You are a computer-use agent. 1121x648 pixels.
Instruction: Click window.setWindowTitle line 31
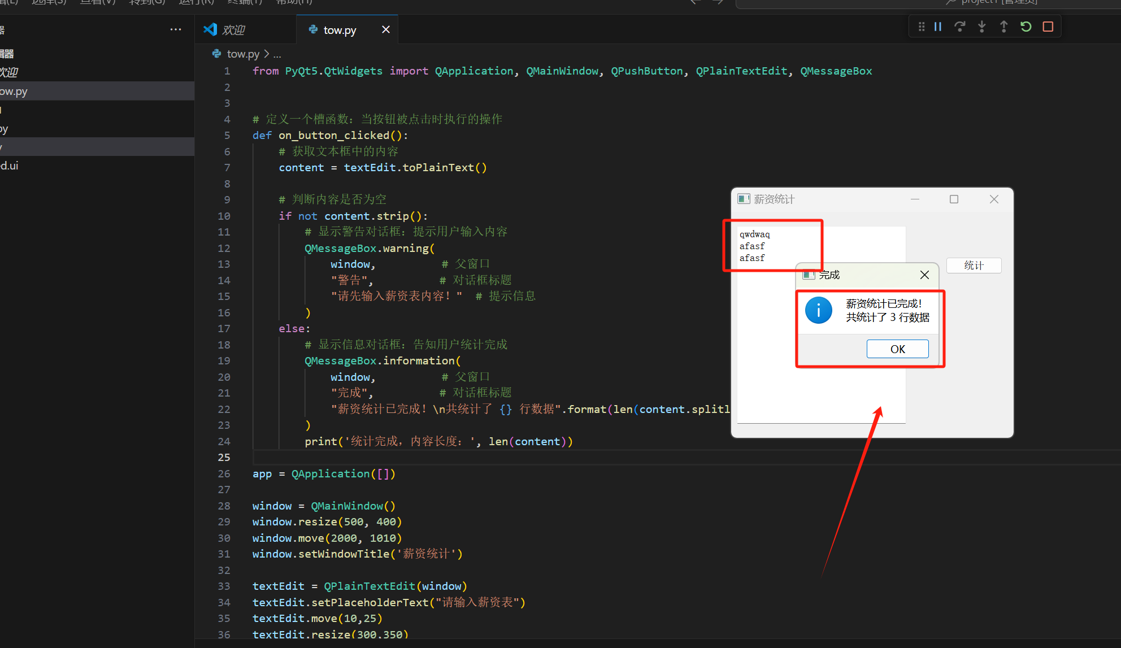pyautogui.click(x=358, y=554)
